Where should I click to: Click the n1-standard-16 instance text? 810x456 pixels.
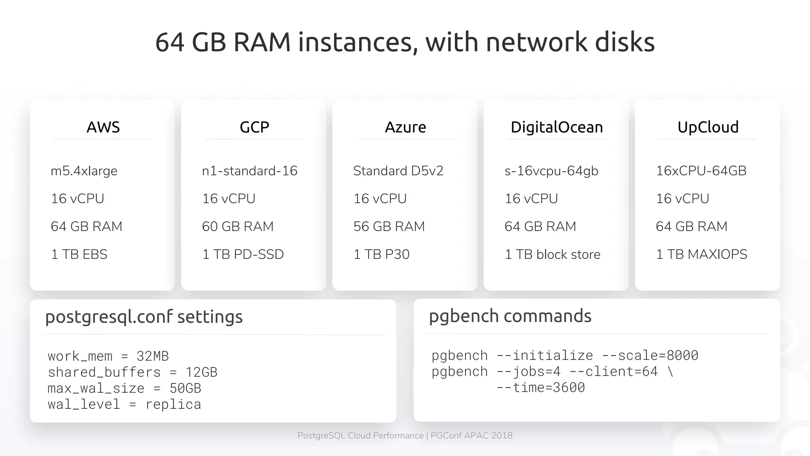pos(250,171)
